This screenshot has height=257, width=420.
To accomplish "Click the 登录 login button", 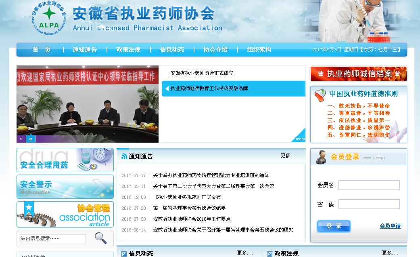I will pyautogui.click(x=334, y=226).
